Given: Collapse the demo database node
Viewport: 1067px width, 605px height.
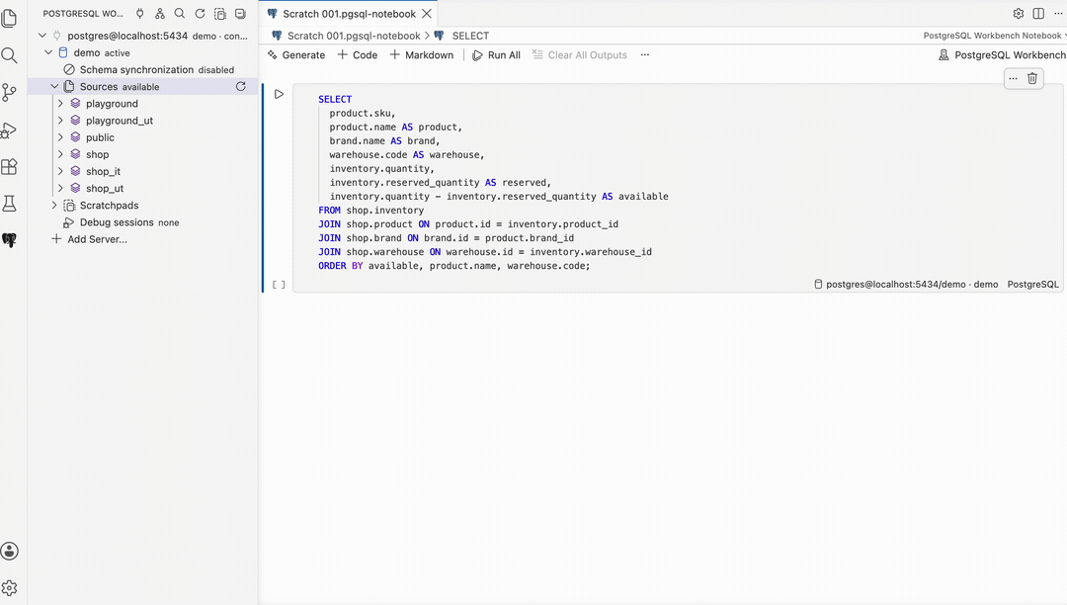Looking at the screenshot, I should [x=48, y=52].
